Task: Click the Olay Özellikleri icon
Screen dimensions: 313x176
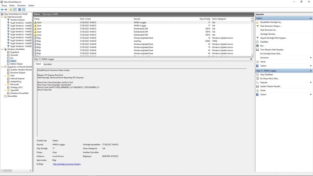Action: (257, 75)
